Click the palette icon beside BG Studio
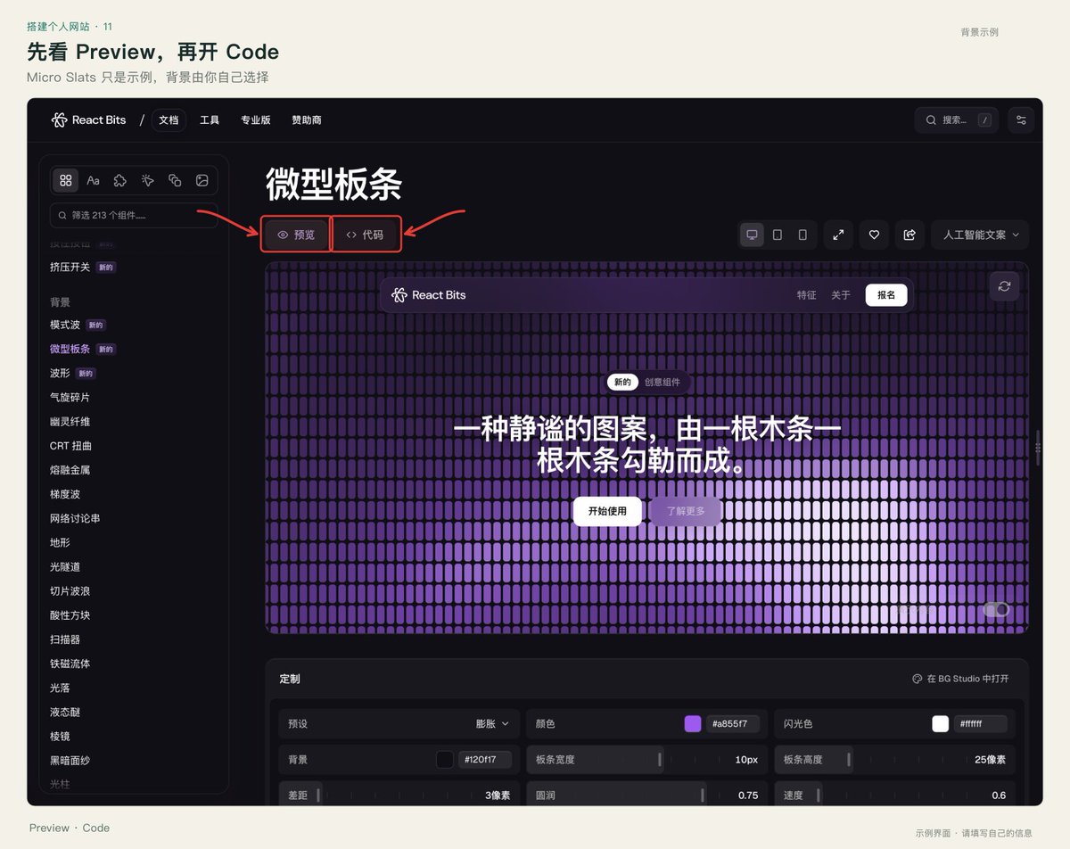The width and height of the screenshot is (1070, 849). click(917, 679)
